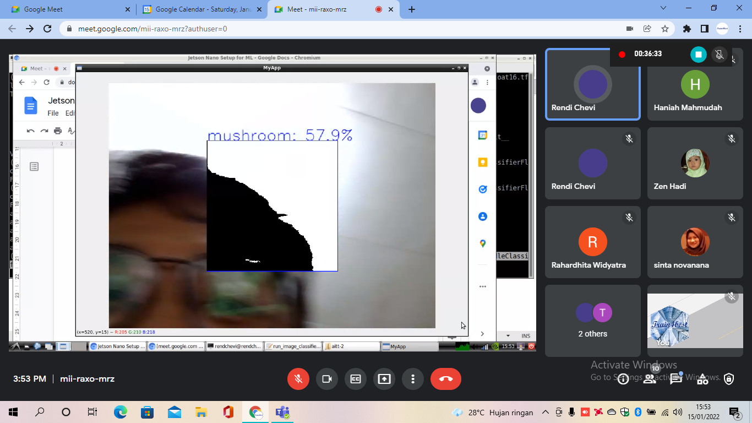
Task: Open the Chrome extensions puzzle icon
Action: (686, 29)
